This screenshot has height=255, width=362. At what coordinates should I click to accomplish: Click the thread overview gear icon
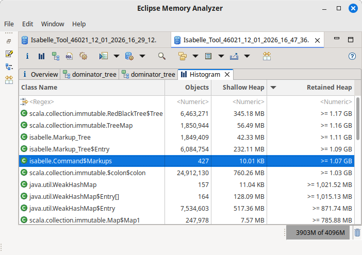(x=83, y=56)
